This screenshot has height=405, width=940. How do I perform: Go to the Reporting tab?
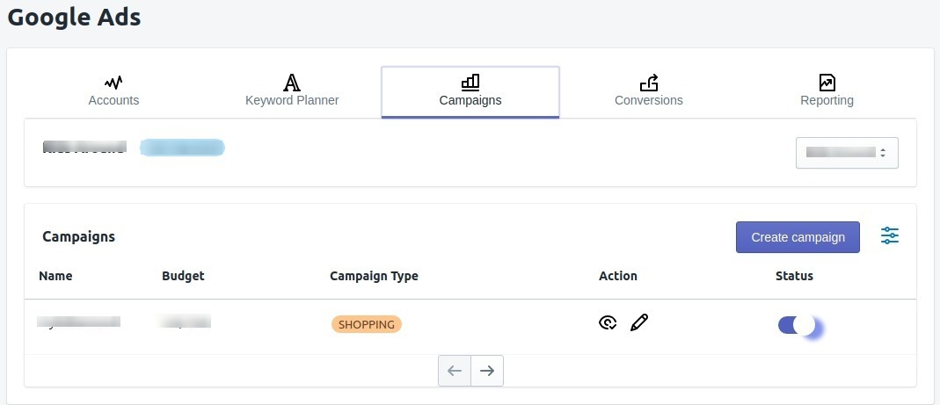pos(827,91)
